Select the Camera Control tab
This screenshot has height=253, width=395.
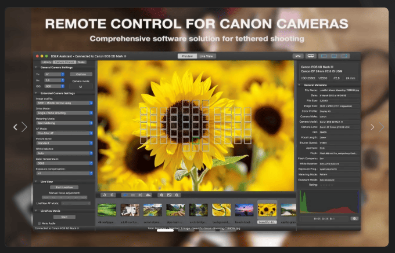point(64,62)
